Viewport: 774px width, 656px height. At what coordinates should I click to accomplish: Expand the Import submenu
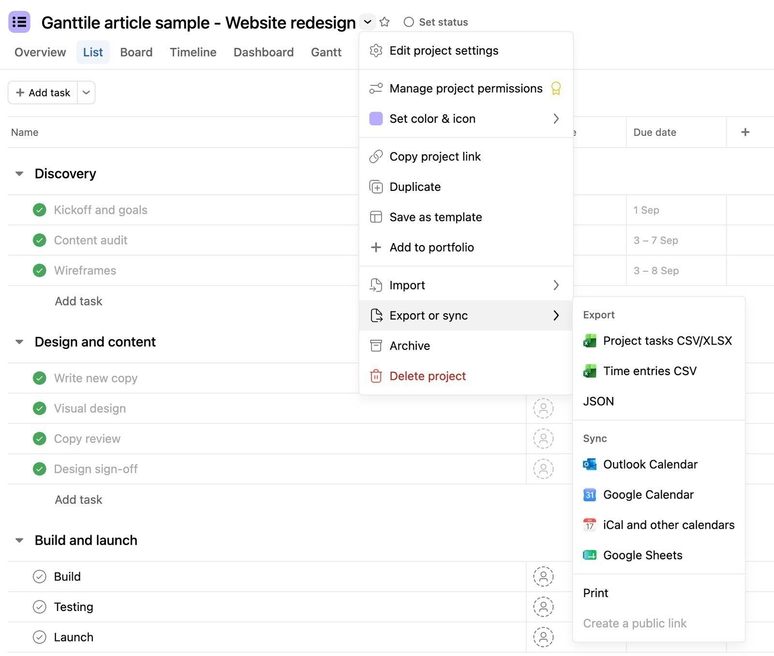(466, 285)
